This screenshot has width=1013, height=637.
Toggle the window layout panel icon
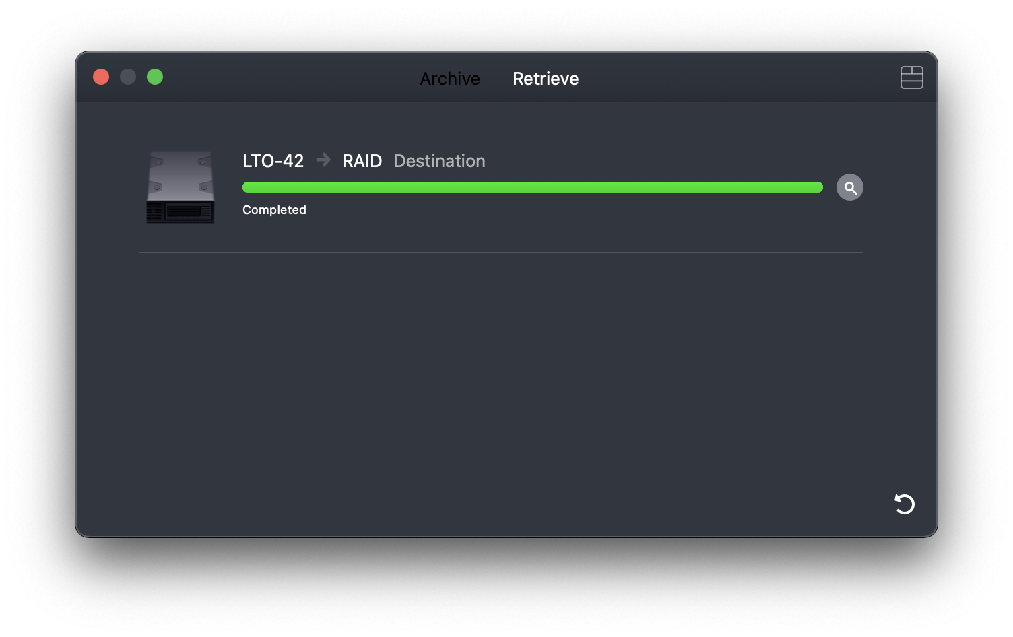(911, 77)
